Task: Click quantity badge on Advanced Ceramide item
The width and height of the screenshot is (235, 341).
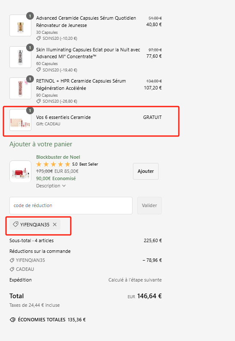Action: (30, 16)
